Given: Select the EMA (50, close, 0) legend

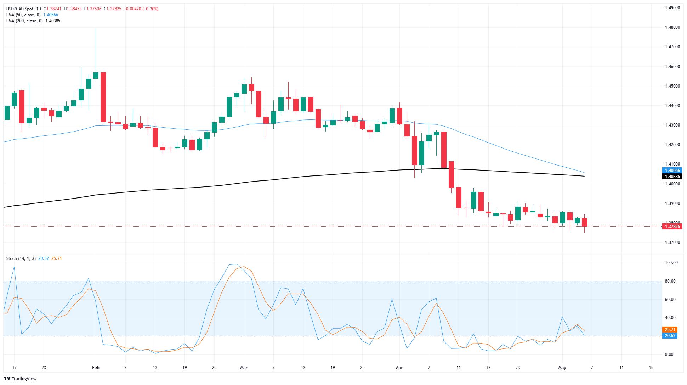Looking at the screenshot, I should pyautogui.click(x=24, y=15).
